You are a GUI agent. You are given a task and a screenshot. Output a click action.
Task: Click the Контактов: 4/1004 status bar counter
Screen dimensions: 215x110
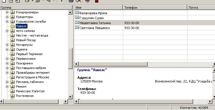coord(194,108)
